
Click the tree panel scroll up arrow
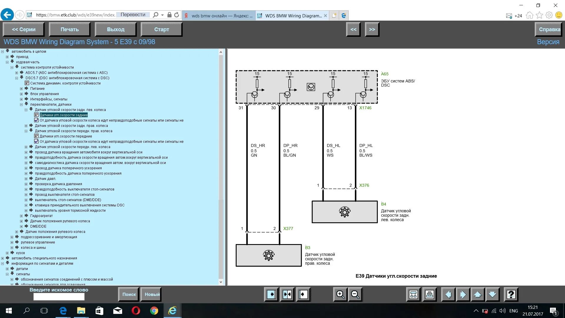[221, 52]
